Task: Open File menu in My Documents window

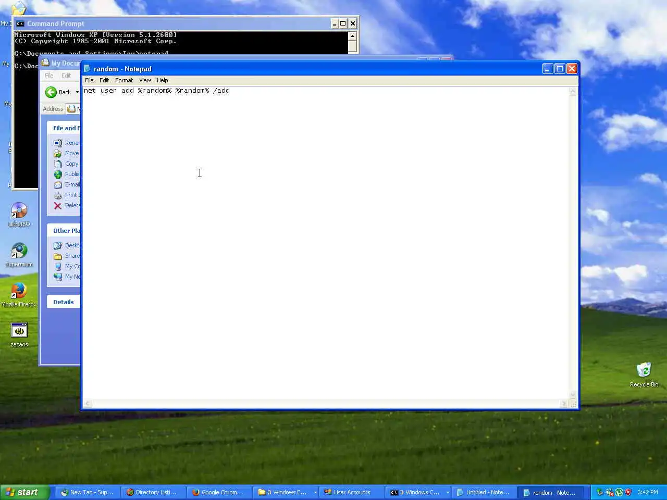Action: pos(49,76)
